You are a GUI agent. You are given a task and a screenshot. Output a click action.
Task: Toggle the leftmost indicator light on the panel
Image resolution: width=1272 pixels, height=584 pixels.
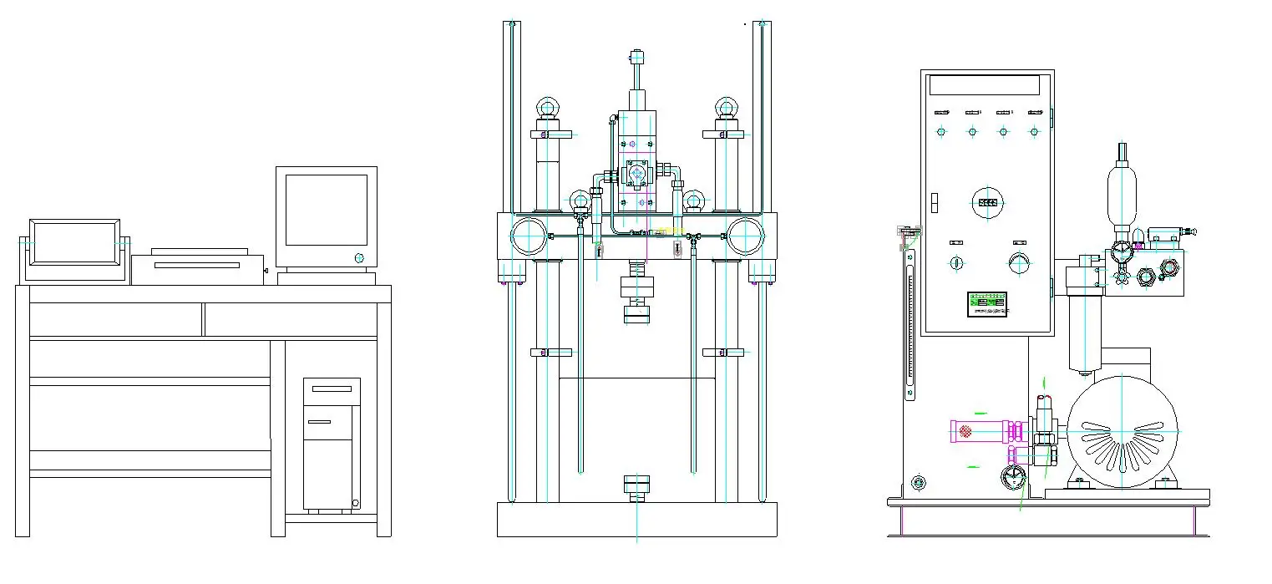pos(940,132)
